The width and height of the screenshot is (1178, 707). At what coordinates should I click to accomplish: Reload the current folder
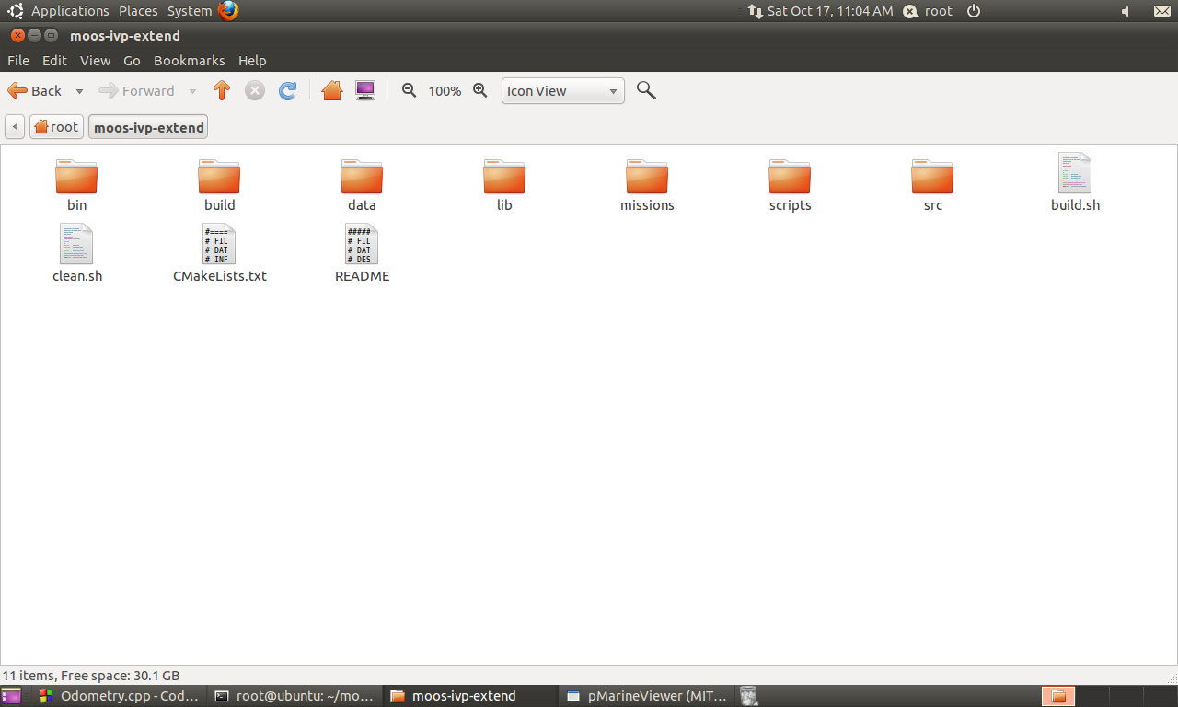288,90
